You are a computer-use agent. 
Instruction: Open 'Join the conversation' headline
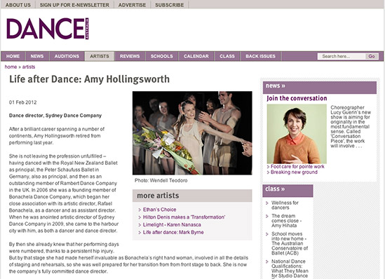(x=297, y=98)
